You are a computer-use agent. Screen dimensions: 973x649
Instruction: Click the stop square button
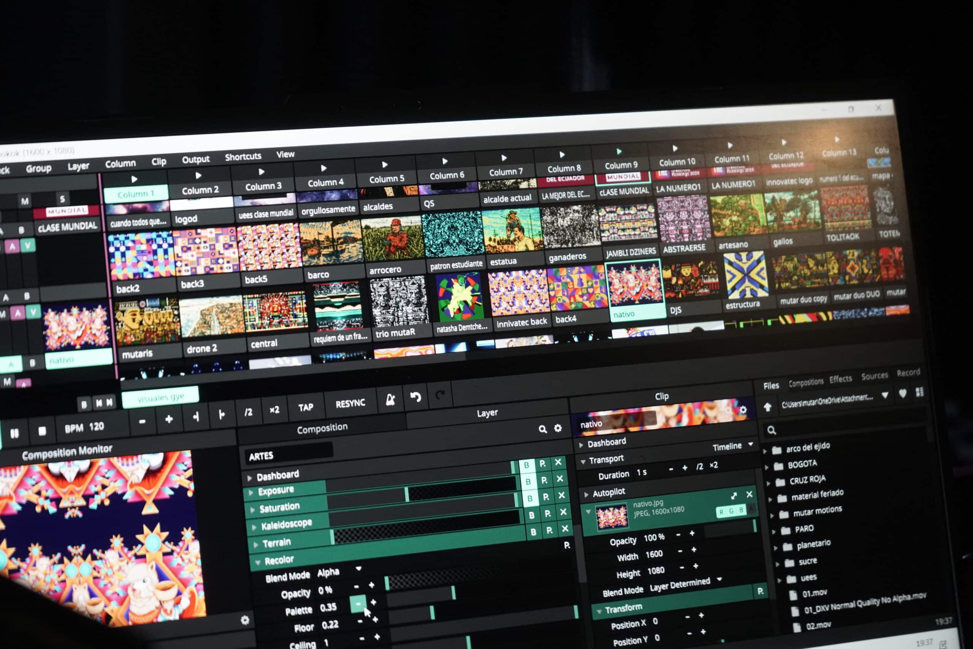42,431
